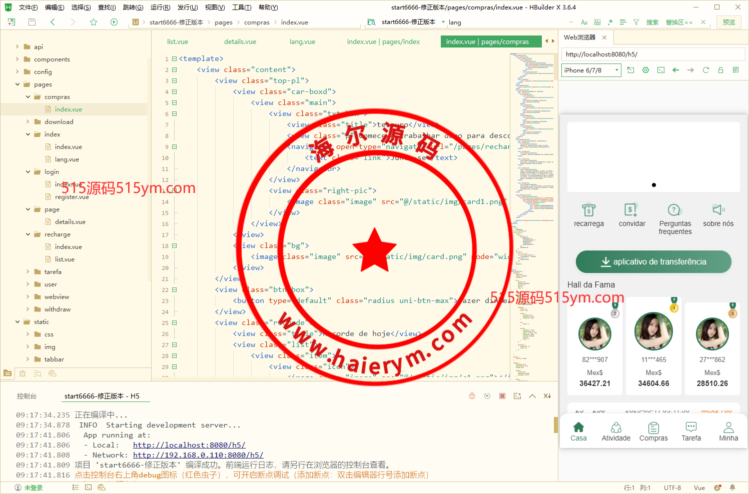
Task: Click the UTF-8 encoding indicator in status bar
Action: tap(672, 487)
